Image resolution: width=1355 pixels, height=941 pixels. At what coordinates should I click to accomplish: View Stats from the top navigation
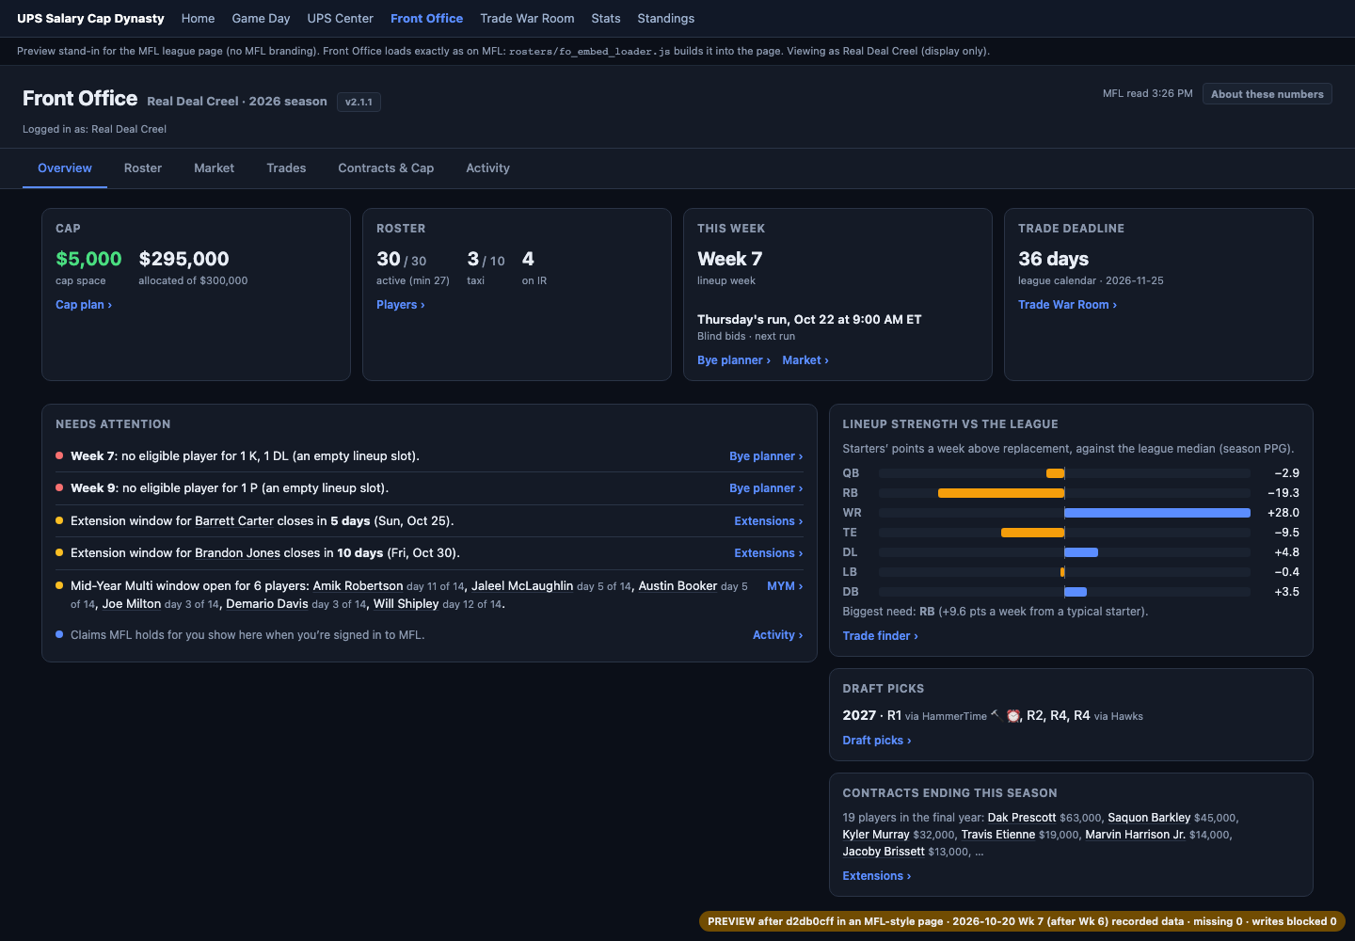pyautogui.click(x=606, y=18)
